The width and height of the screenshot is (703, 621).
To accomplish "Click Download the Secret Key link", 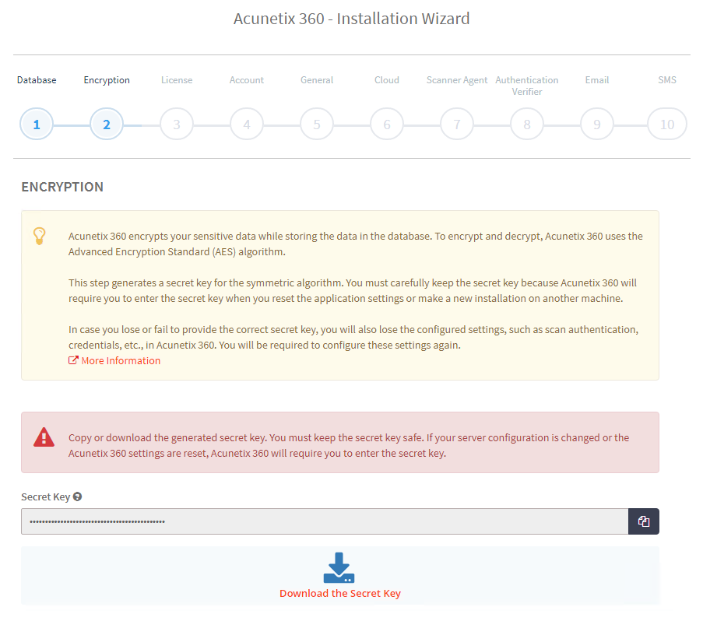I will click(x=340, y=593).
